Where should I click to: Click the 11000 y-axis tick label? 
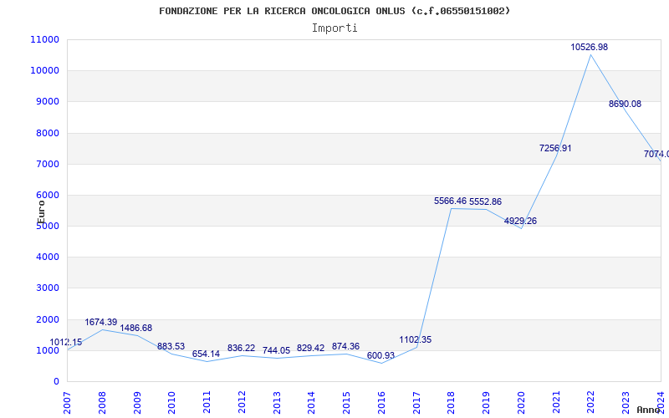pos(44,39)
